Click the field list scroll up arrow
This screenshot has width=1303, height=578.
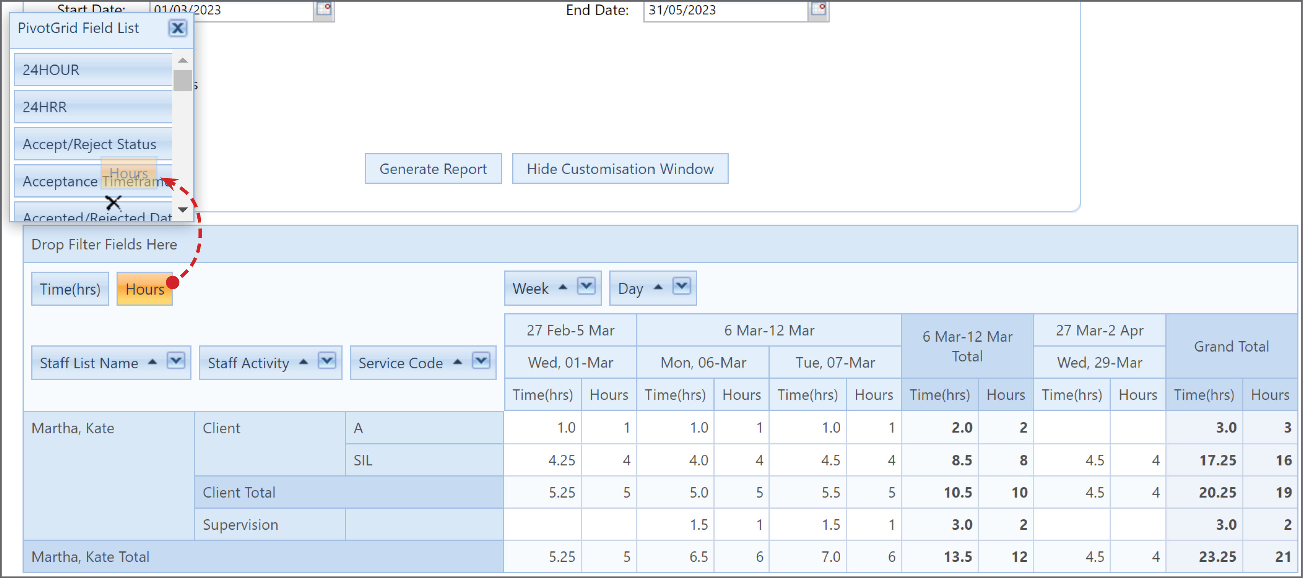point(183,61)
